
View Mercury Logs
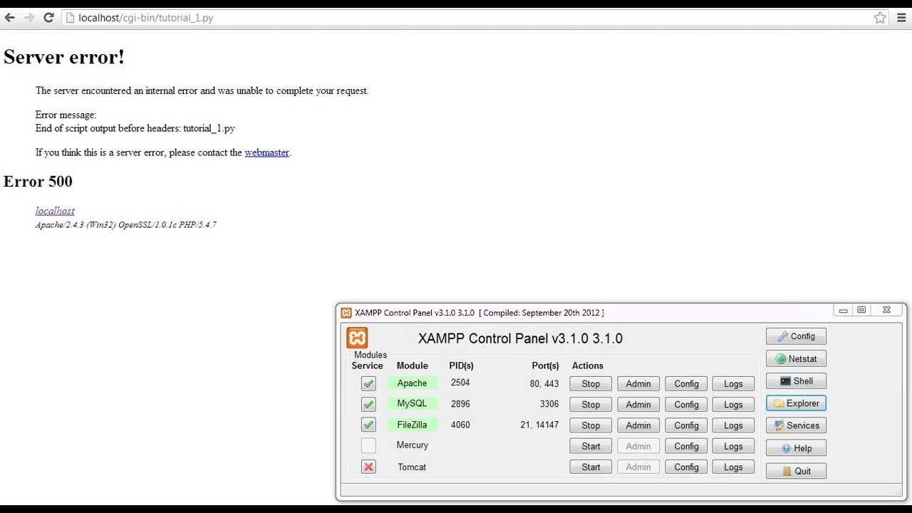733,446
